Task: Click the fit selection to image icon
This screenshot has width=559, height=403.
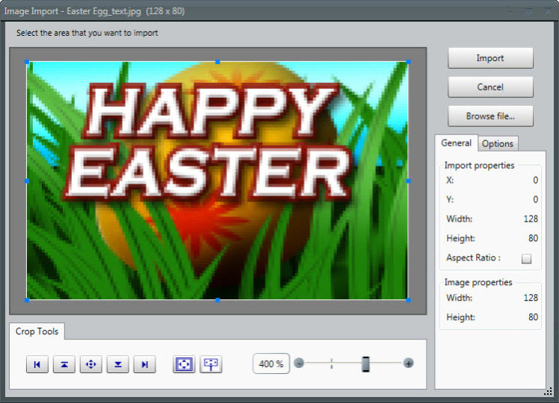Action: pos(185,364)
